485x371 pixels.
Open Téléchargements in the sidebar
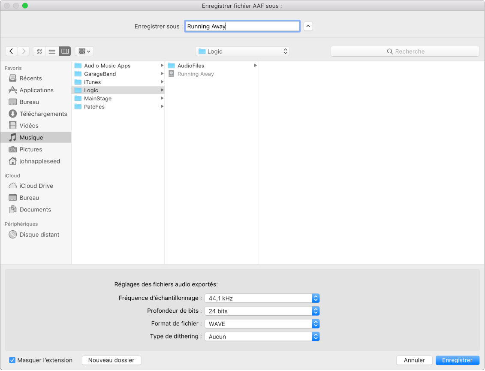pos(43,114)
